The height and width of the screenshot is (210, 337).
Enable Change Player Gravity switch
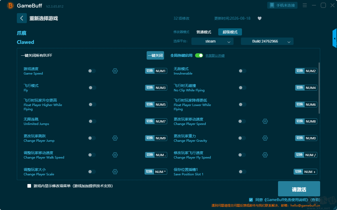[242, 138]
